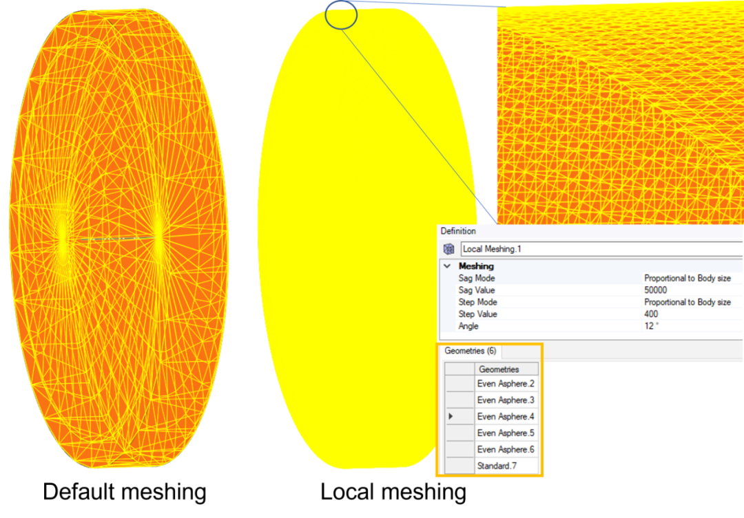The width and height of the screenshot is (744, 518).
Task: Click the row arrow beside Even Asphere.4
Action: (x=451, y=416)
